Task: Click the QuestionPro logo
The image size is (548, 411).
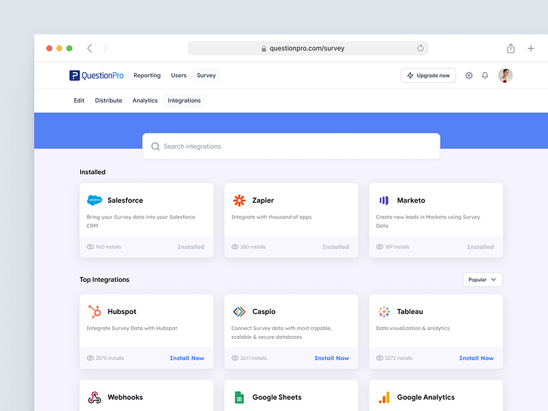Action: click(96, 76)
